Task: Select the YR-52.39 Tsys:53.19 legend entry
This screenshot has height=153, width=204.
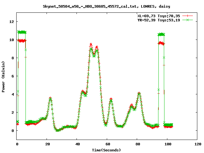Action: [159, 20]
